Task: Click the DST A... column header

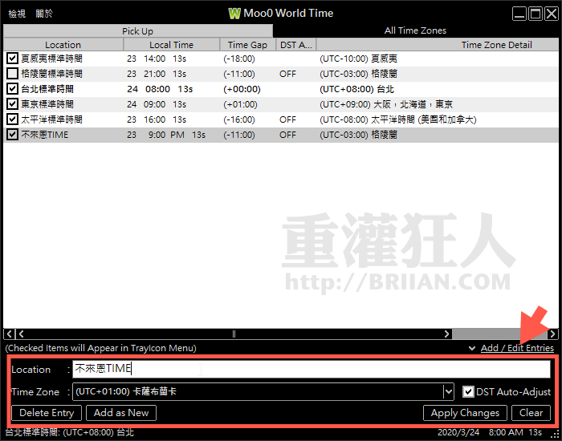Action: 296,45
